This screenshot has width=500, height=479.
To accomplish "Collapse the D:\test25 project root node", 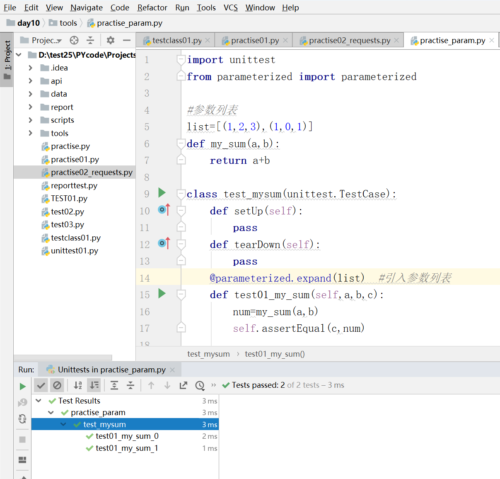I will (x=19, y=55).
